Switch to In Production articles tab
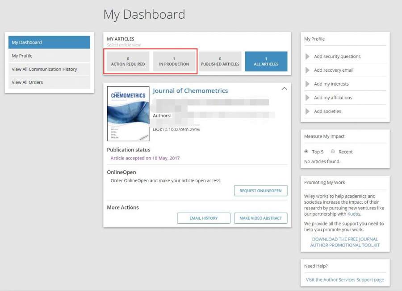 tap(174, 61)
